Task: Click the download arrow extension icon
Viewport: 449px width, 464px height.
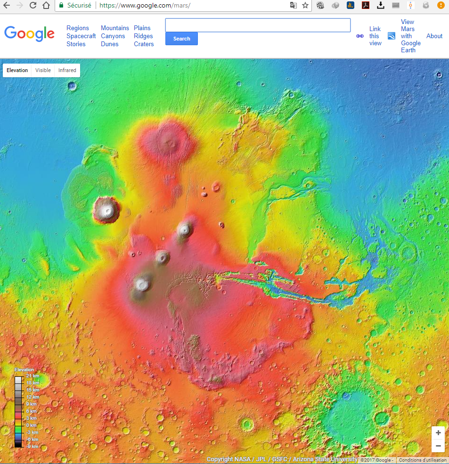Action: point(381,6)
